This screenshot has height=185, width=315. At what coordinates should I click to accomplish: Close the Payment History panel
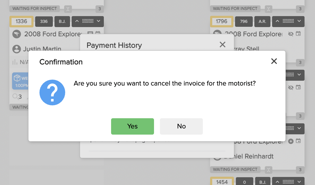(x=222, y=45)
